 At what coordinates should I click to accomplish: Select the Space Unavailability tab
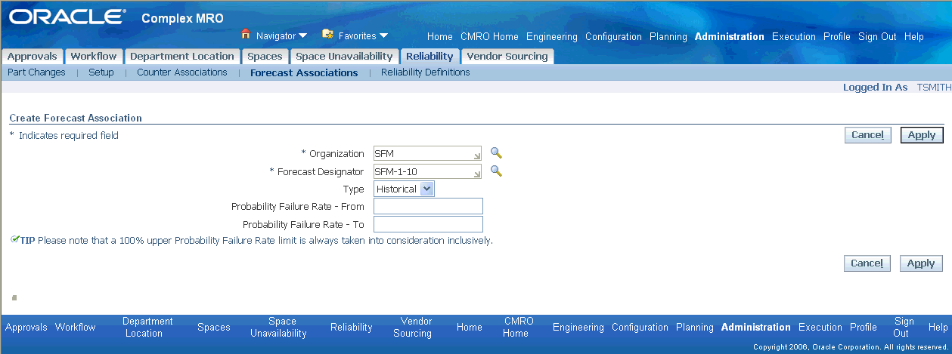[x=344, y=57]
